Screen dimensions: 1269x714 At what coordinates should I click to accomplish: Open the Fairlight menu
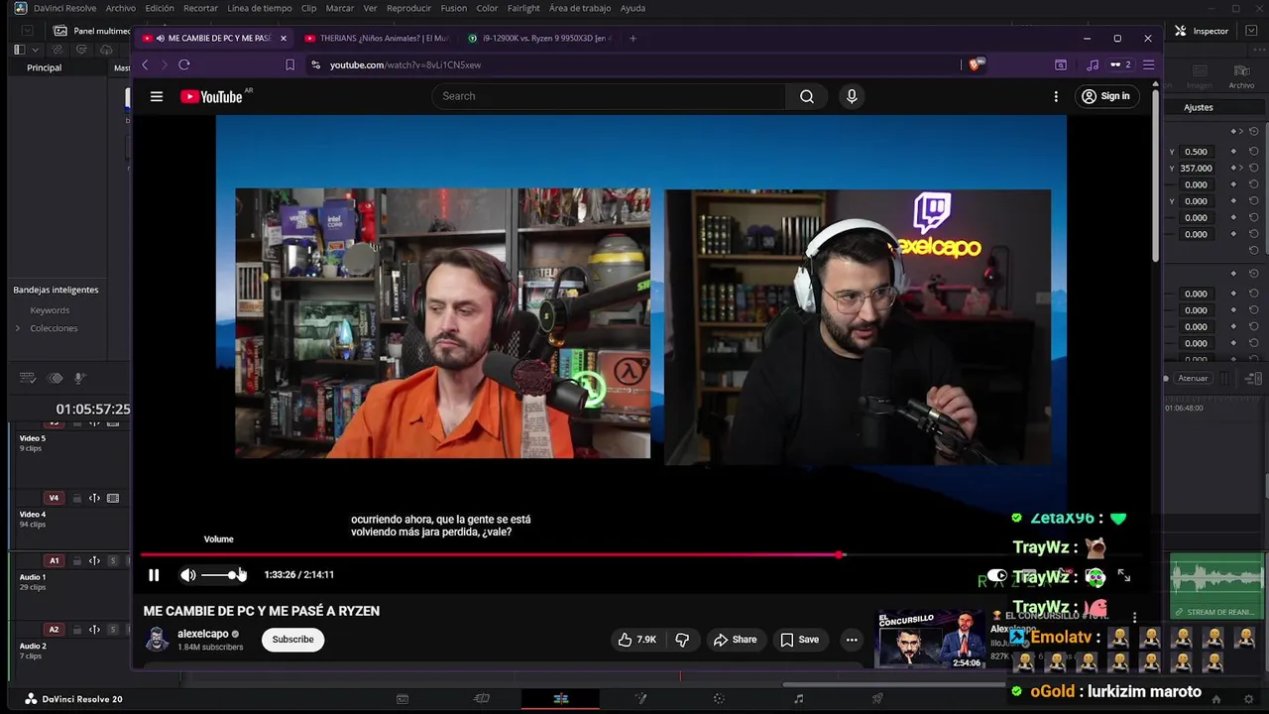pos(523,8)
